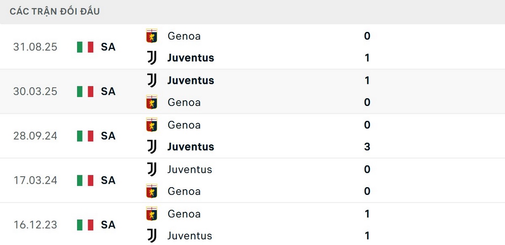Click the header CÁC TRẬN ĐỐI ĐẤU
The image size is (505, 245).
pos(54,11)
